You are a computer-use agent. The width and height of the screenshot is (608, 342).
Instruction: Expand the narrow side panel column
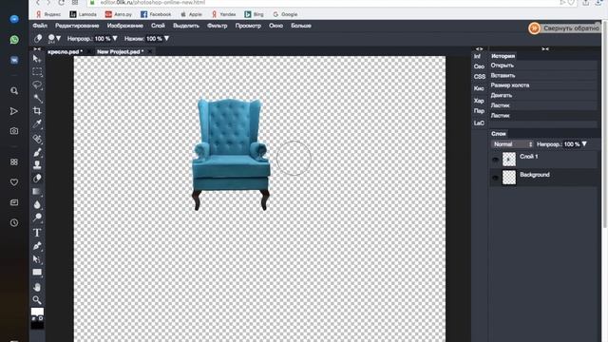point(479,48)
